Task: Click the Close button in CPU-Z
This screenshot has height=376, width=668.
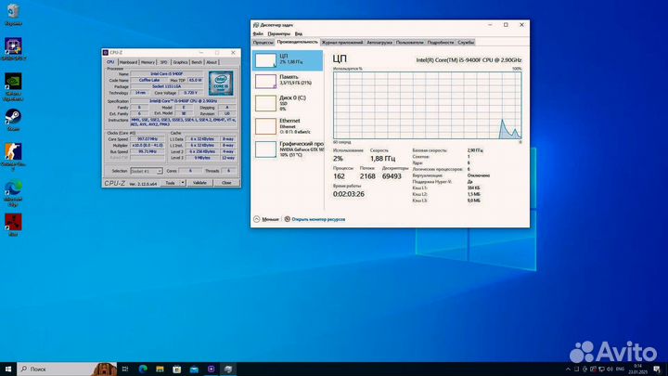Action: pyautogui.click(x=226, y=183)
